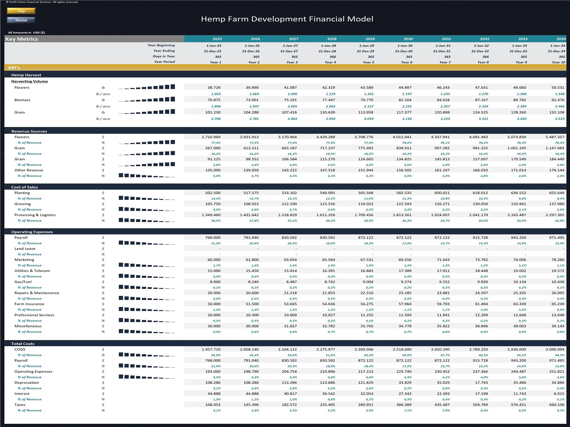This screenshot has width=570, height=427.
Task: Select the Processing & Logistics row label
Action: coord(35,215)
